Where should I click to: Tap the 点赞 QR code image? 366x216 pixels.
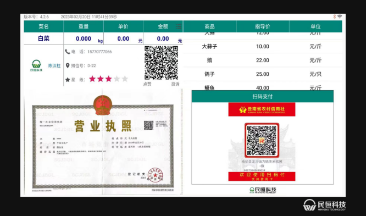pos(161,63)
